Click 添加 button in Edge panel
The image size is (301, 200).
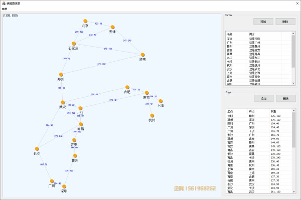pyautogui.click(x=263, y=98)
